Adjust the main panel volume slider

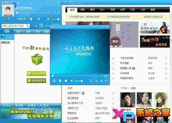pos(55,19)
